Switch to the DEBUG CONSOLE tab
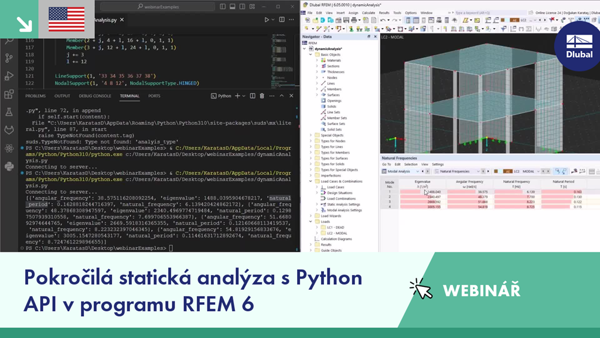This screenshot has width=600, height=338. pos(95,96)
